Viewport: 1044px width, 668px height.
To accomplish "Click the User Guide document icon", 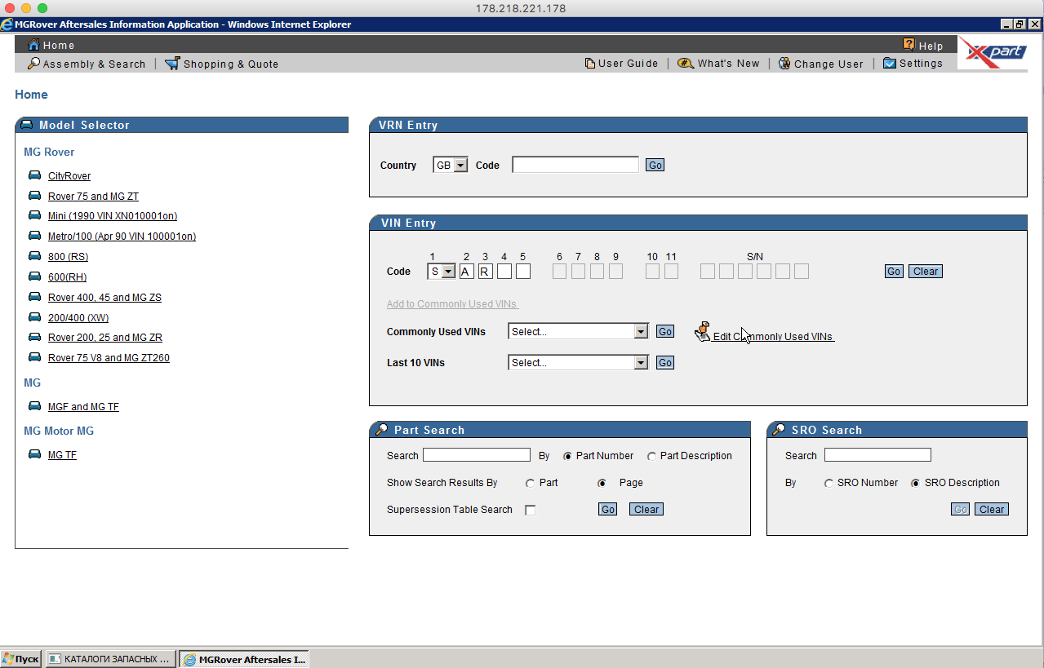I will (x=590, y=64).
